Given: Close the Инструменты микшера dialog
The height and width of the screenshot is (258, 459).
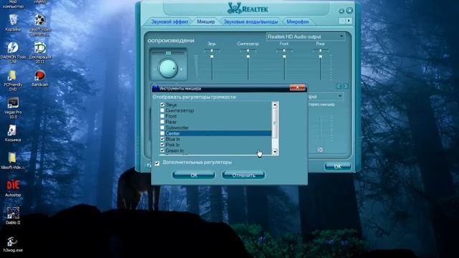Looking at the screenshot, I should (x=297, y=87).
